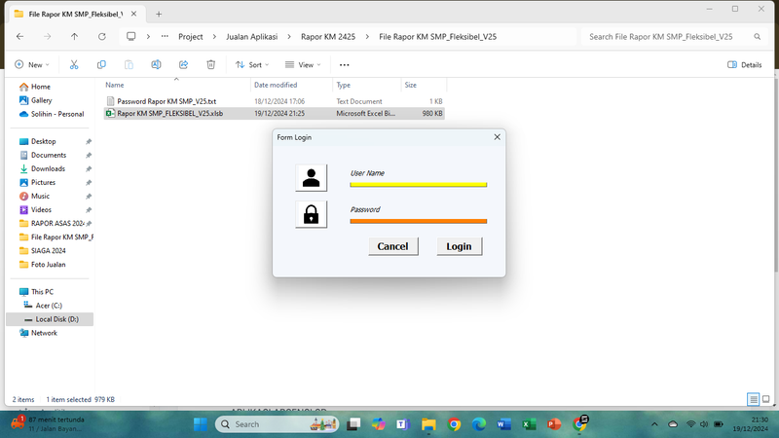Select Password Rapor KM SMP_V25.txt file
Screen dimensions: 779x438
tap(167, 101)
